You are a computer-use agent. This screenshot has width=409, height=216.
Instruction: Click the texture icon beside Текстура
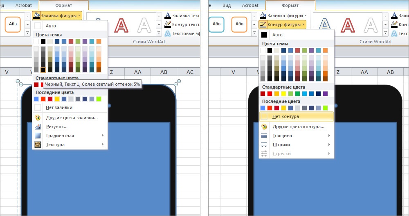point(38,145)
